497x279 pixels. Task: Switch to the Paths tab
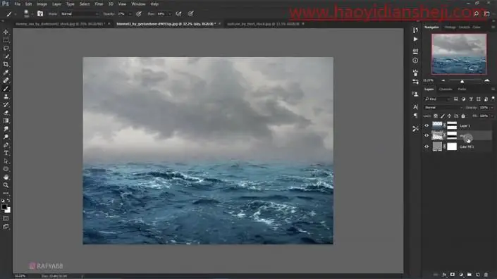pos(462,89)
